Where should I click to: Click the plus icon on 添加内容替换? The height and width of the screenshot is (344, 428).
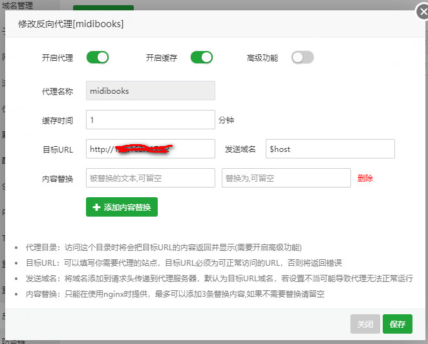pyautogui.click(x=97, y=207)
